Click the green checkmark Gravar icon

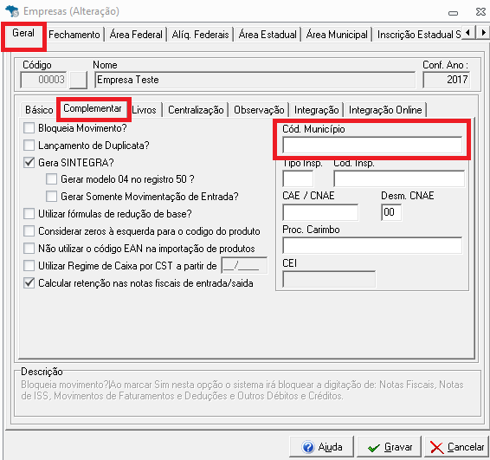pyautogui.click(x=374, y=448)
